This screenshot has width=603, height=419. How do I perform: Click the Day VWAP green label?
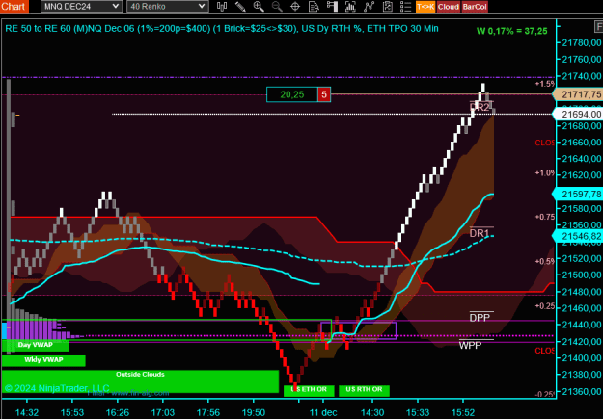point(36,345)
